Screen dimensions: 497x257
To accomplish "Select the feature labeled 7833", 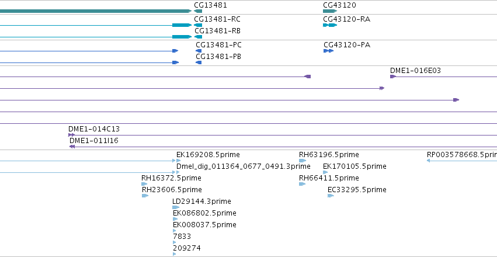I will (182, 237).
